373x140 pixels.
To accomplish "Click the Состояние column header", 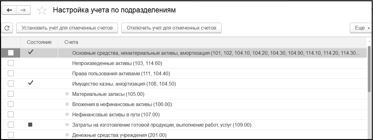I will (39, 42).
